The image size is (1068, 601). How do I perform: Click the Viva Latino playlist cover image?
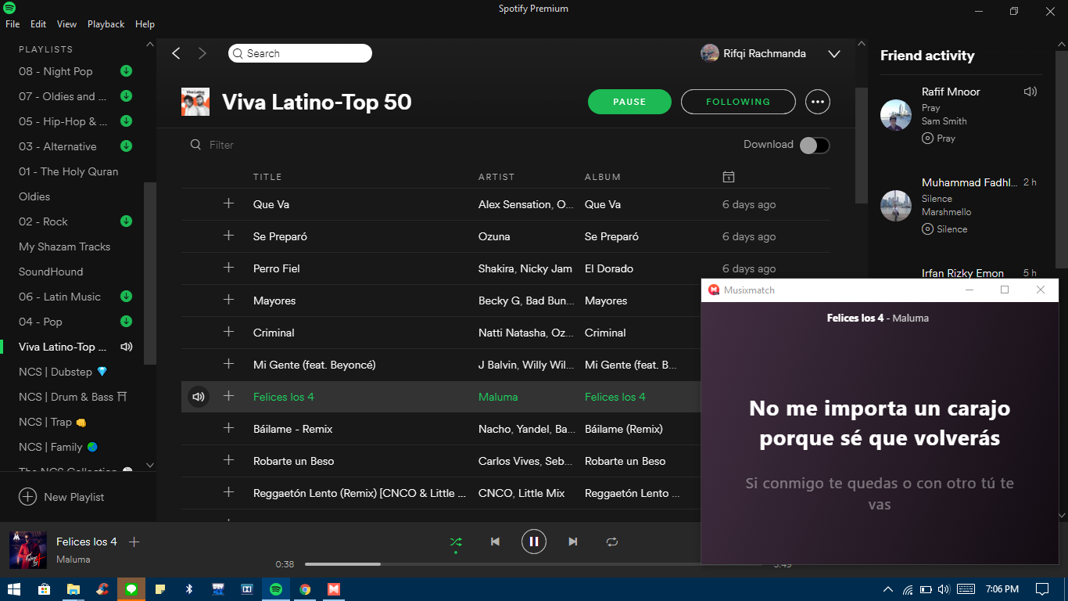point(195,102)
